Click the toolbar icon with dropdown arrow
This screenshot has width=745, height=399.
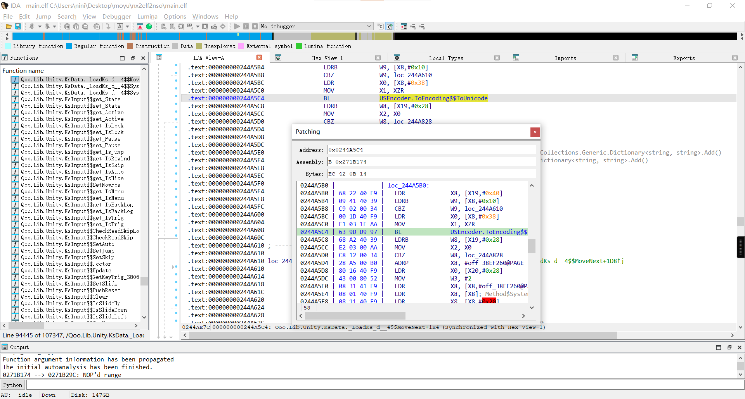point(190,26)
